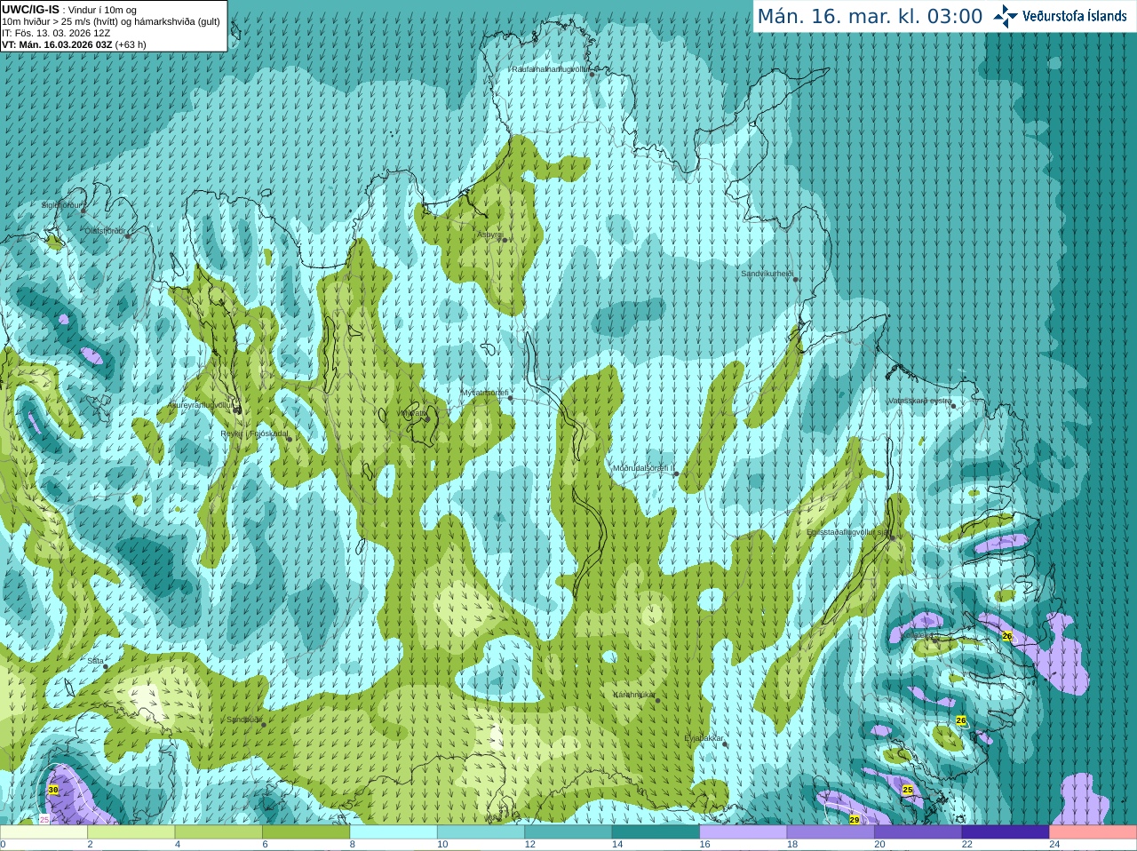Viewport: 1137px width, 851px height.
Task: Click the Mývatnsöræfi station label
Action: click(484, 393)
